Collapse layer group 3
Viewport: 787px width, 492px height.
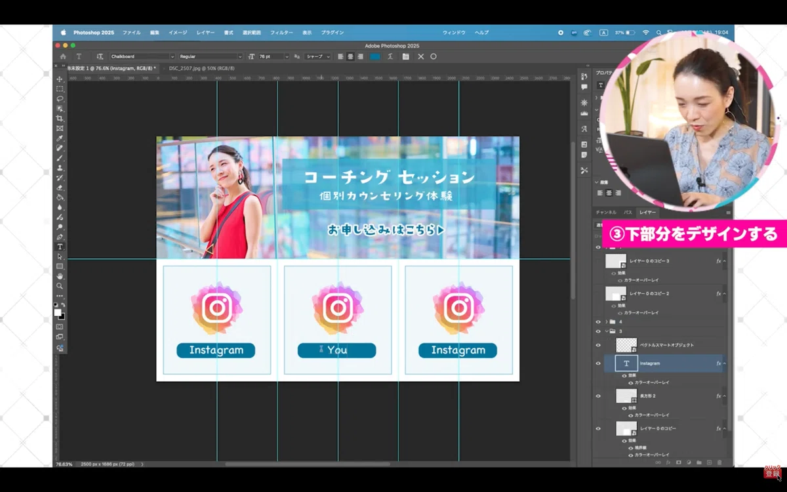point(606,331)
